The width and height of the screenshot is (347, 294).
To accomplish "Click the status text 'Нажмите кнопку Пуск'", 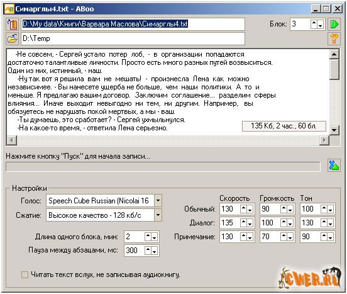I will [x=78, y=156].
